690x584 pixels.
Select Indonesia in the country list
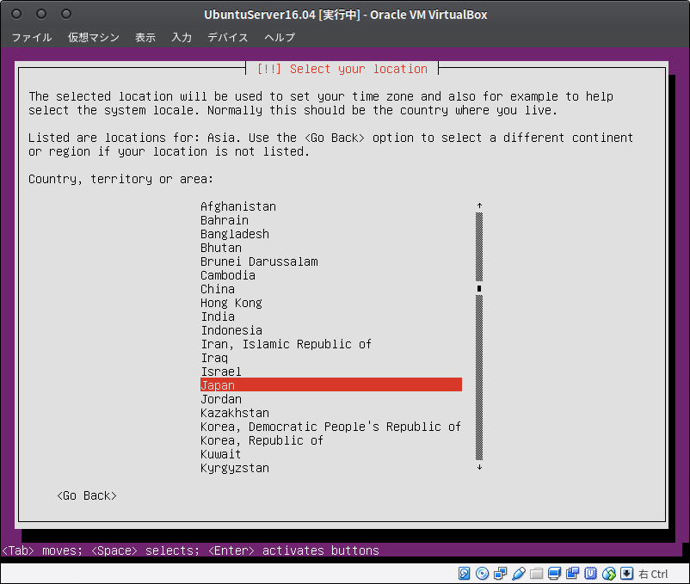point(331,330)
